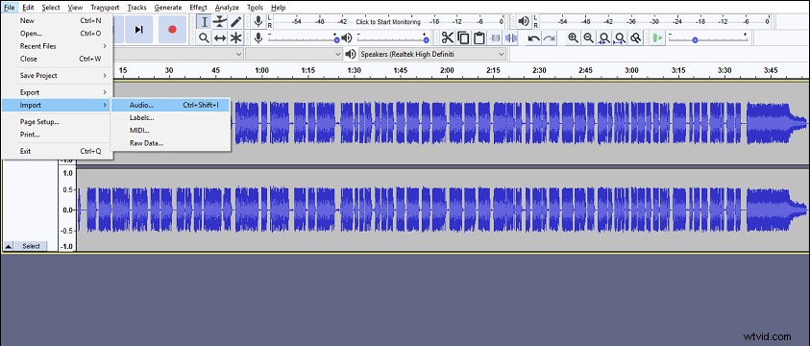Open the Analyze menu
This screenshot has height=346, width=810.
(x=227, y=8)
